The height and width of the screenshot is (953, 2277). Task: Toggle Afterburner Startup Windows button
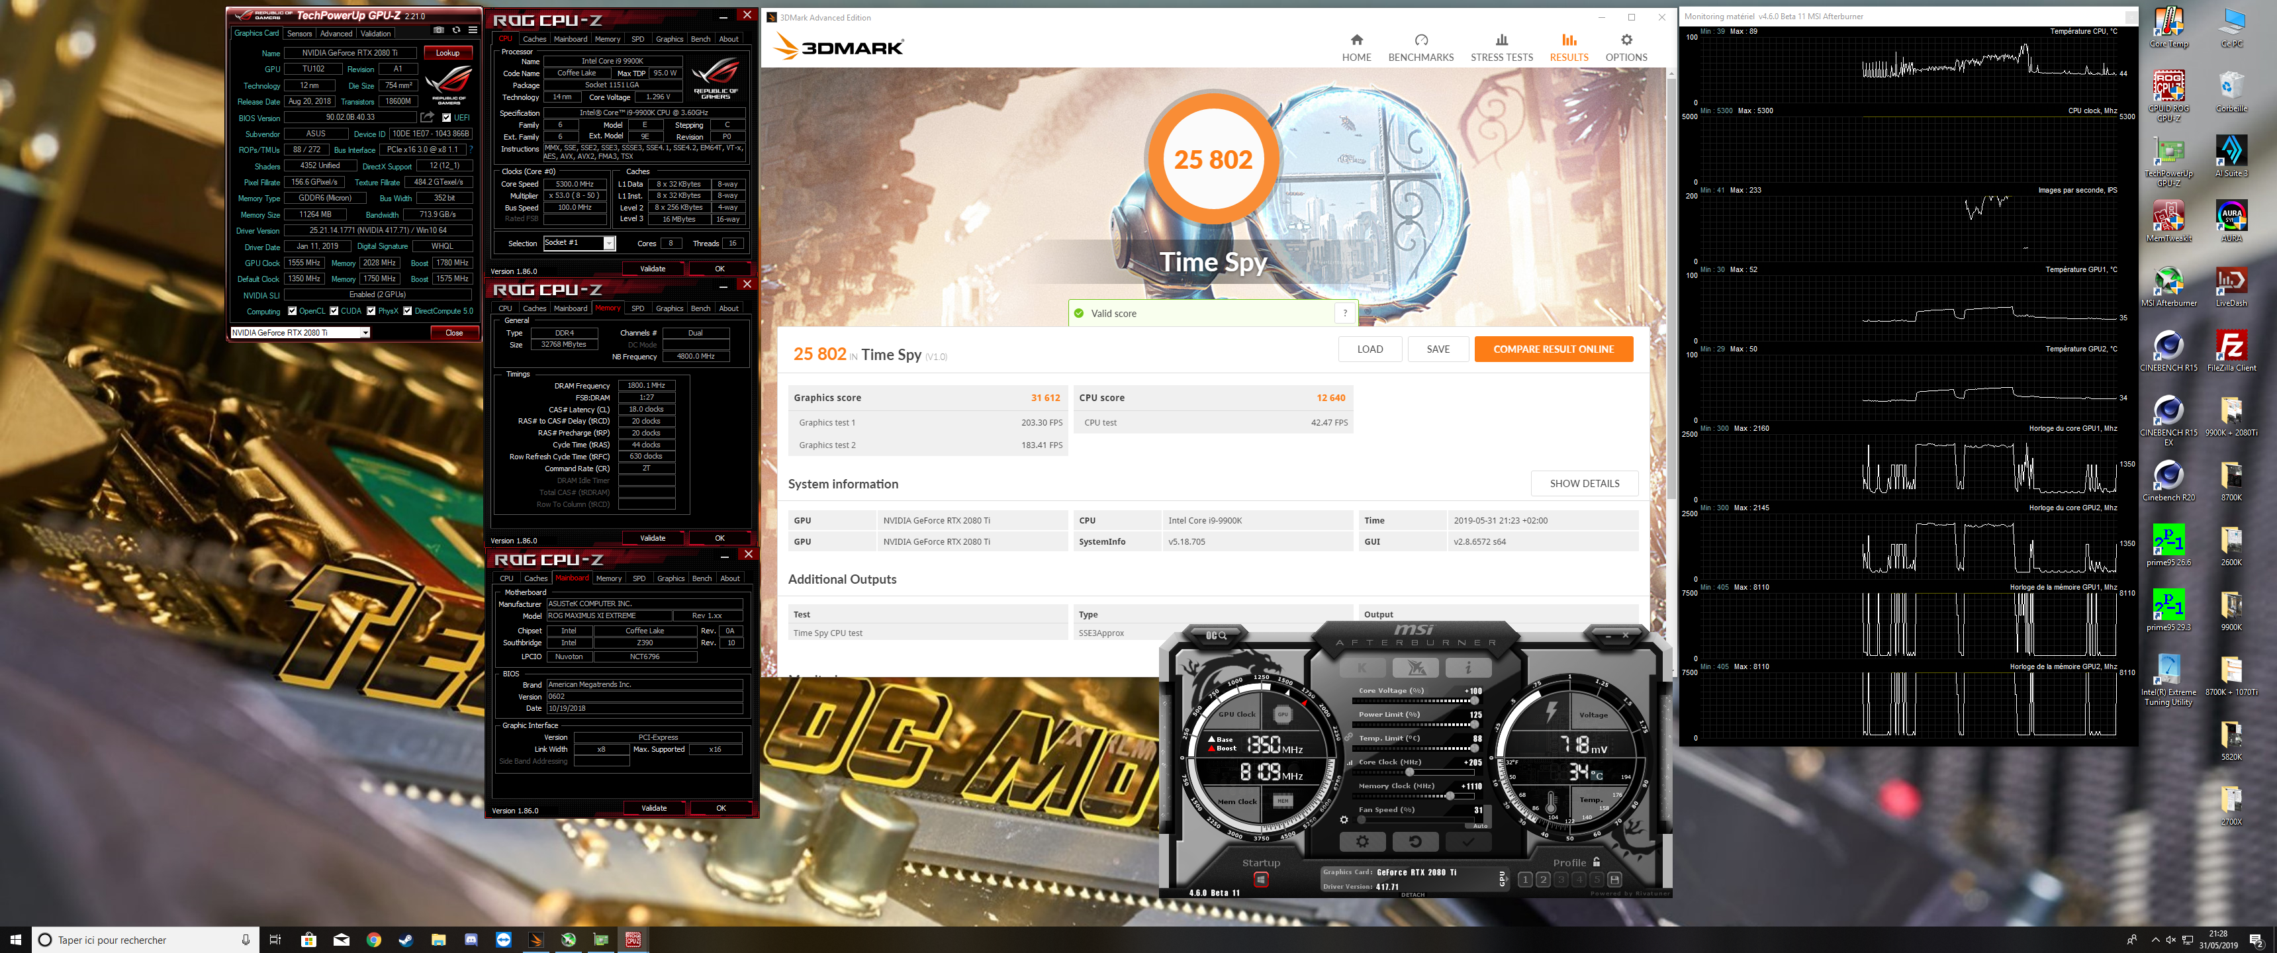click(x=1260, y=879)
